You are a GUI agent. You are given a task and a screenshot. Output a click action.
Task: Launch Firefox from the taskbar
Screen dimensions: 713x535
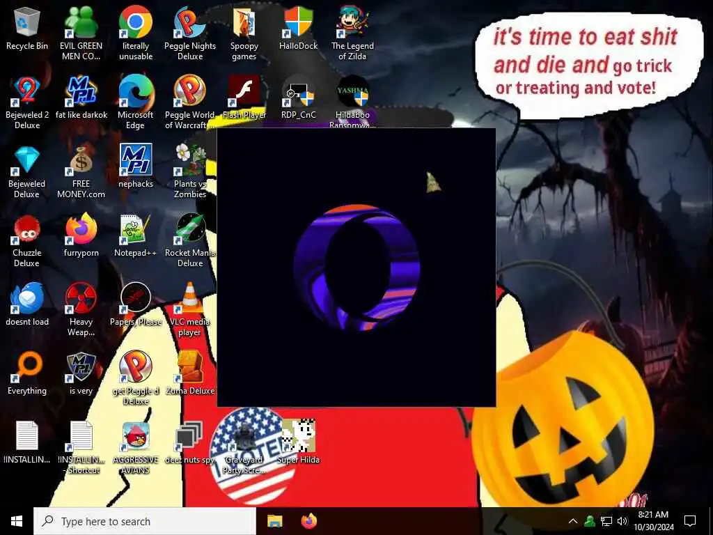pos(309,521)
